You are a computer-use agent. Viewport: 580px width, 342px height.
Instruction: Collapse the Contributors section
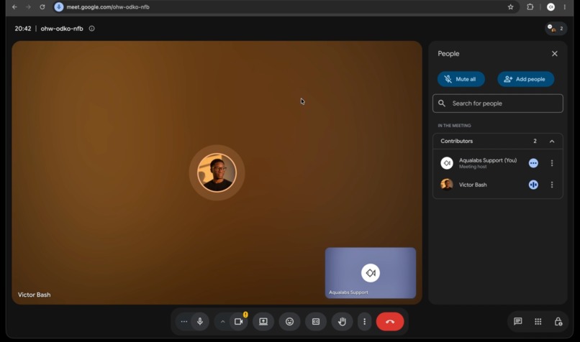tap(552, 141)
